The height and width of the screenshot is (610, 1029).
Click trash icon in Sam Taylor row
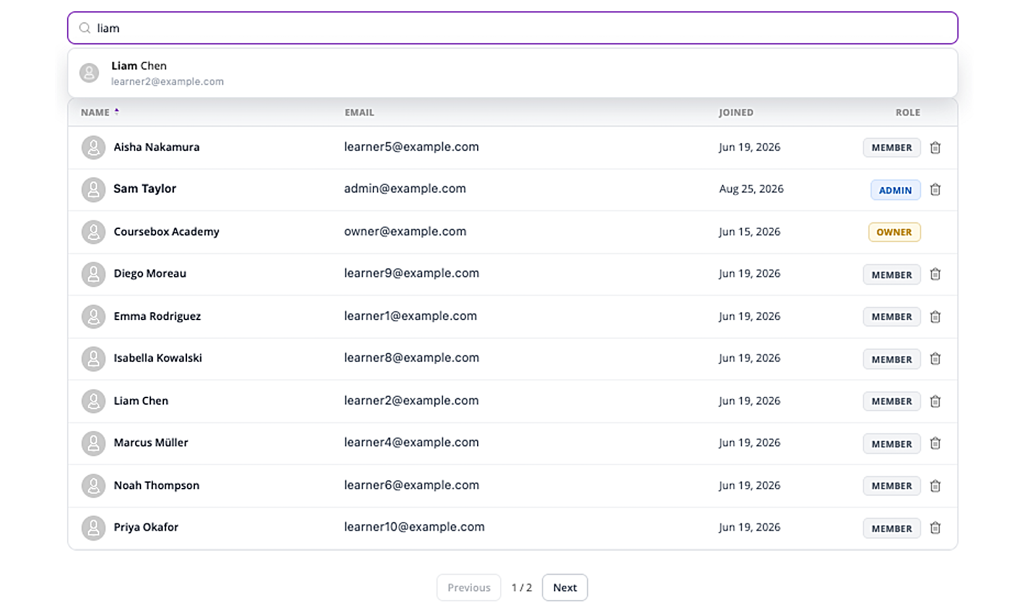point(935,190)
